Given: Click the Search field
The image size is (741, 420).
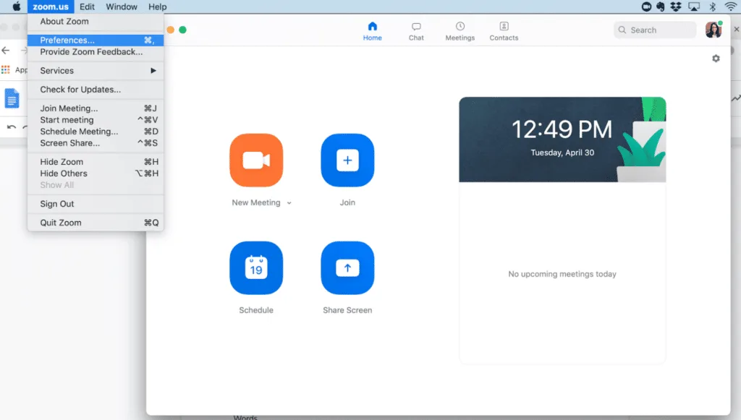Looking at the screenshot, I should coord(654,30).
